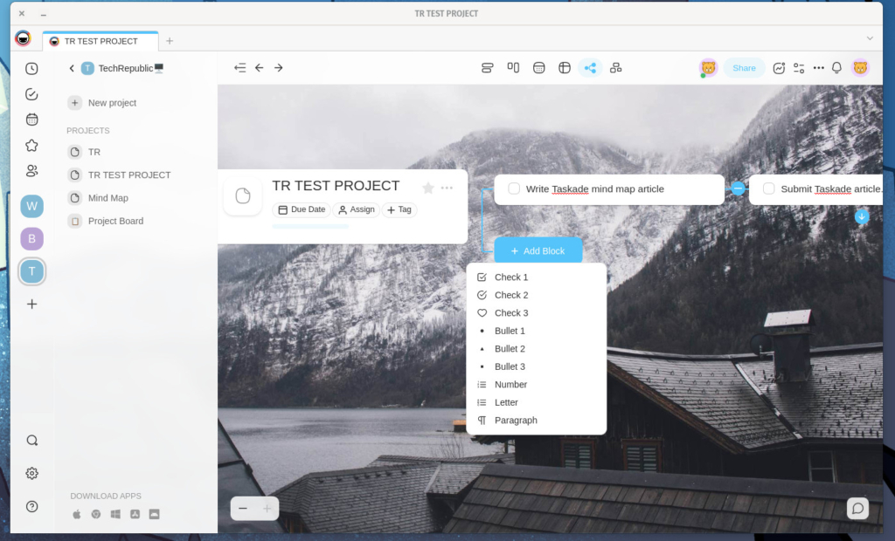Open the completed tasks icon in sidebar
Image resolution: width=895 pixels, height=541 pixels.
[x=31, y=93]
